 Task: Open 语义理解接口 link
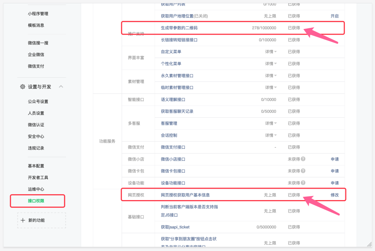tap(173, 100)
